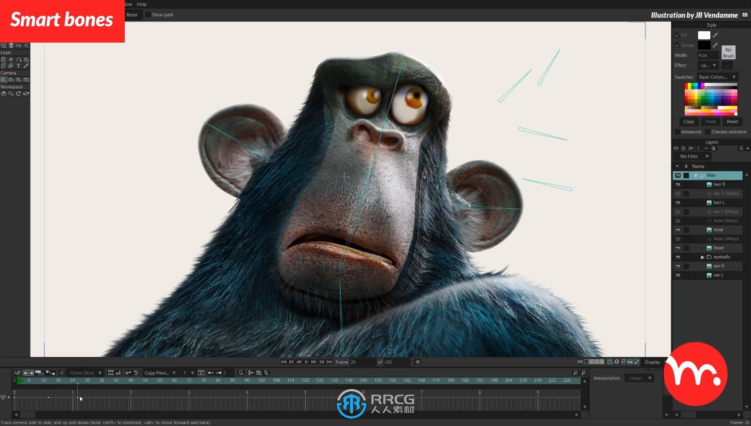This screenshot has width=751, height=426.
Task: Play the animation
Action: pos(306,362)
